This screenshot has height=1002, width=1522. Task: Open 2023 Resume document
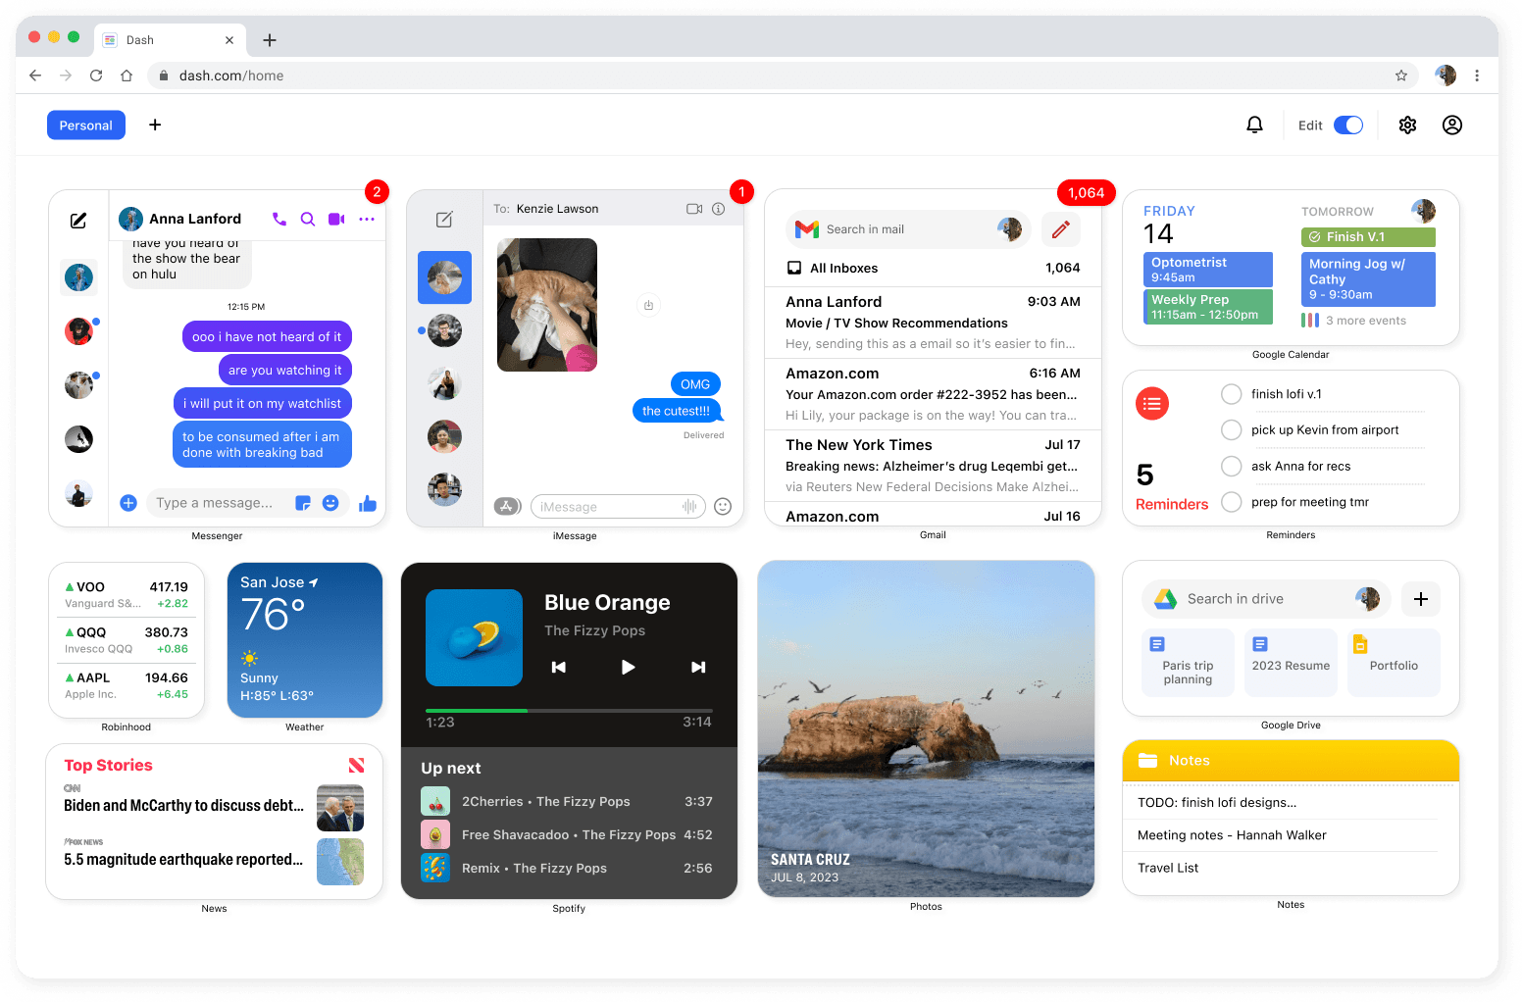[1291, 663]
